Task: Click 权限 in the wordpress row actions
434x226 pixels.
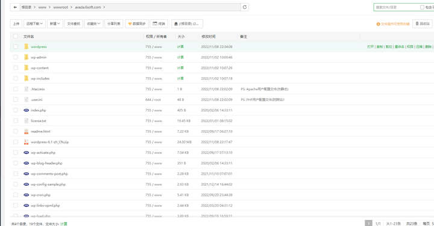Action: [x=410, y=47]
